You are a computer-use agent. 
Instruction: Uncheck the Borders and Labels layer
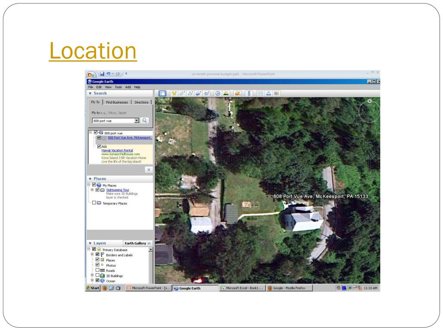coord(97,254)
